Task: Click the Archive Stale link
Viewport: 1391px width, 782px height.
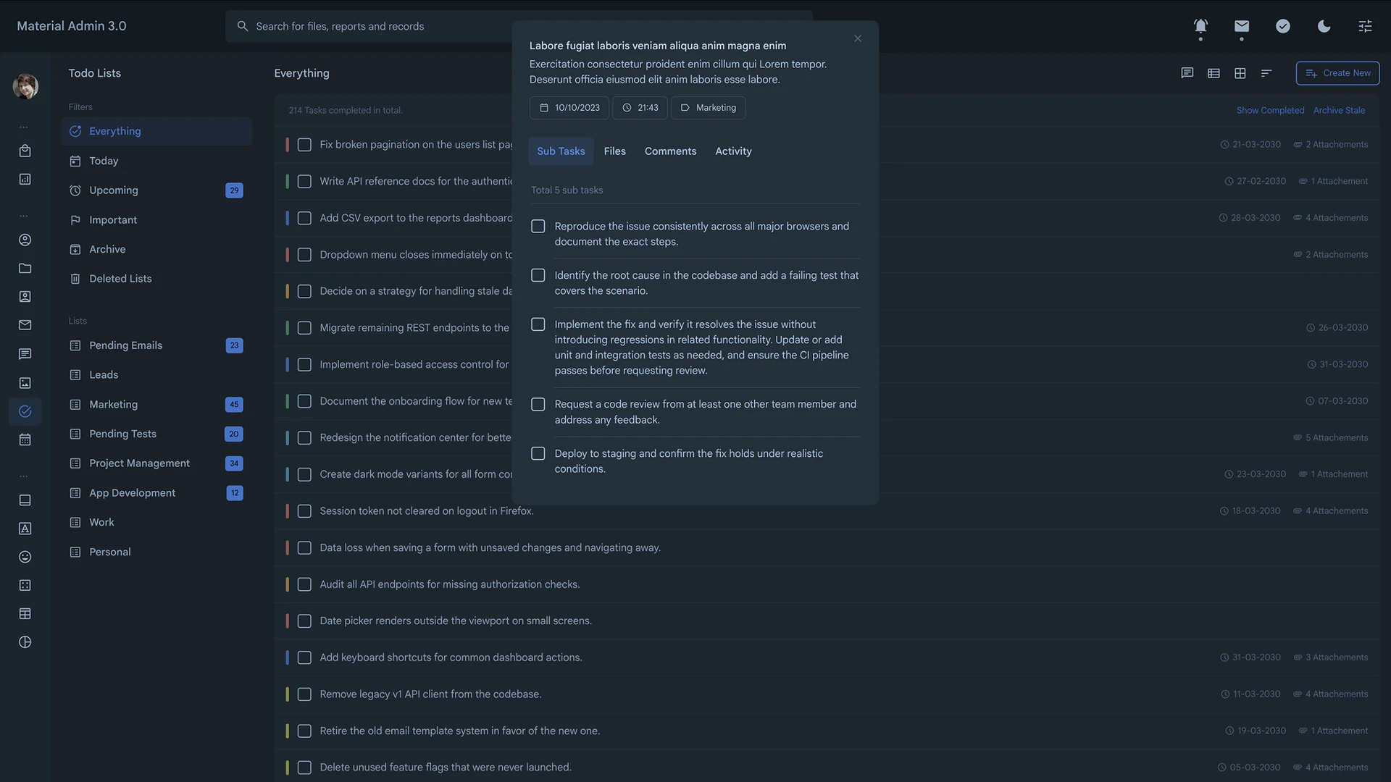Action: tap(1339, 111)
